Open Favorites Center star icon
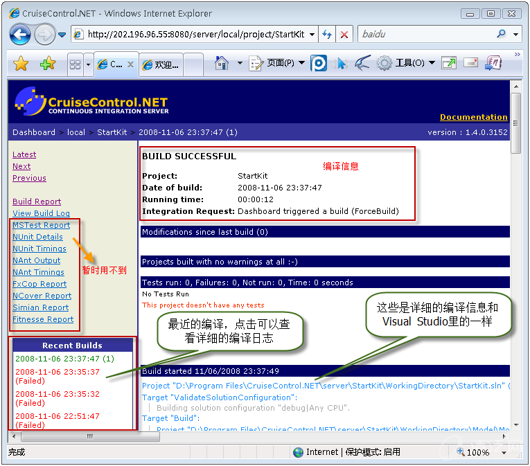The image size is (530, 466). 21,64
